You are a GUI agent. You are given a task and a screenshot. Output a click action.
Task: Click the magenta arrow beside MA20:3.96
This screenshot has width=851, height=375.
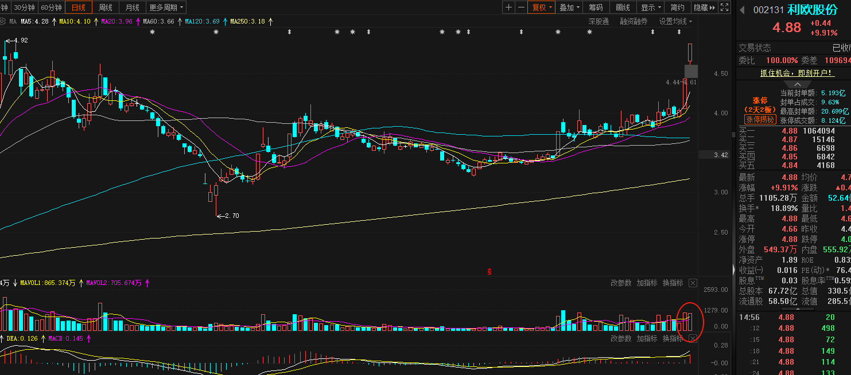click(x=137, y=21)
